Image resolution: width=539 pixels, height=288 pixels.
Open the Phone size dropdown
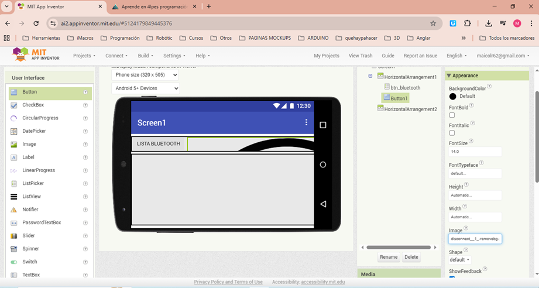click(145, 75)
